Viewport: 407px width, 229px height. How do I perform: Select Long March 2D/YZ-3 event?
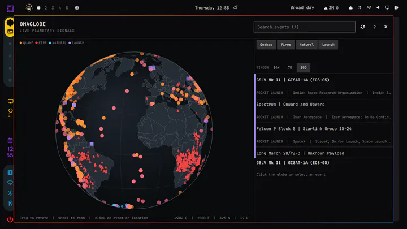(324, 153)
